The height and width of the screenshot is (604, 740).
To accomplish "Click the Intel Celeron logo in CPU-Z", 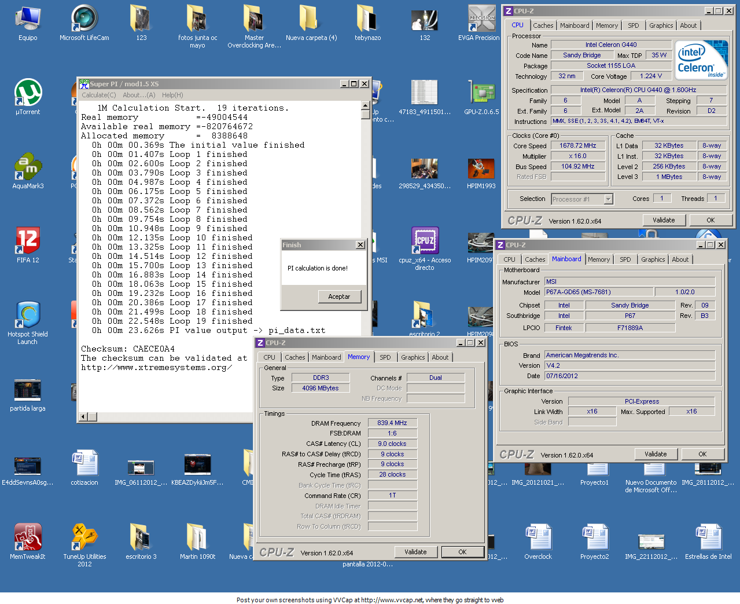I will [702, 60].
